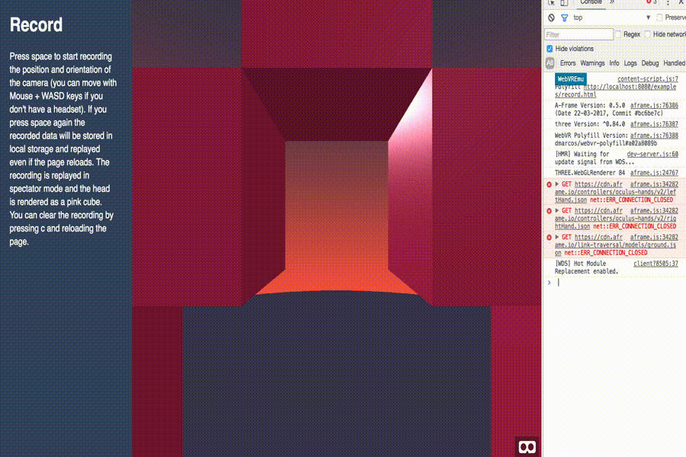686x457 pixels.
Task: Enable the Regex filter checkbox
Action: 617,34
